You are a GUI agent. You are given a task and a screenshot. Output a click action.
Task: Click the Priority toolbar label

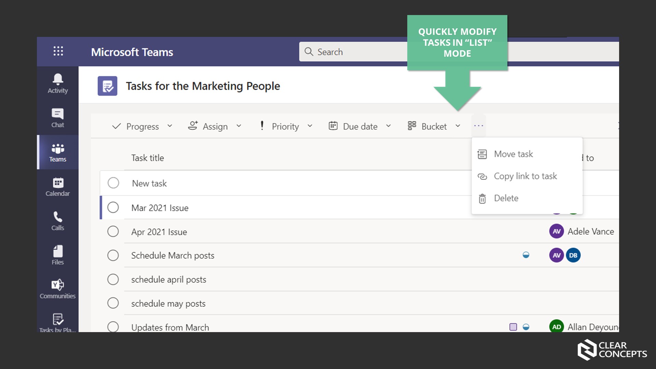pos(285,126)
